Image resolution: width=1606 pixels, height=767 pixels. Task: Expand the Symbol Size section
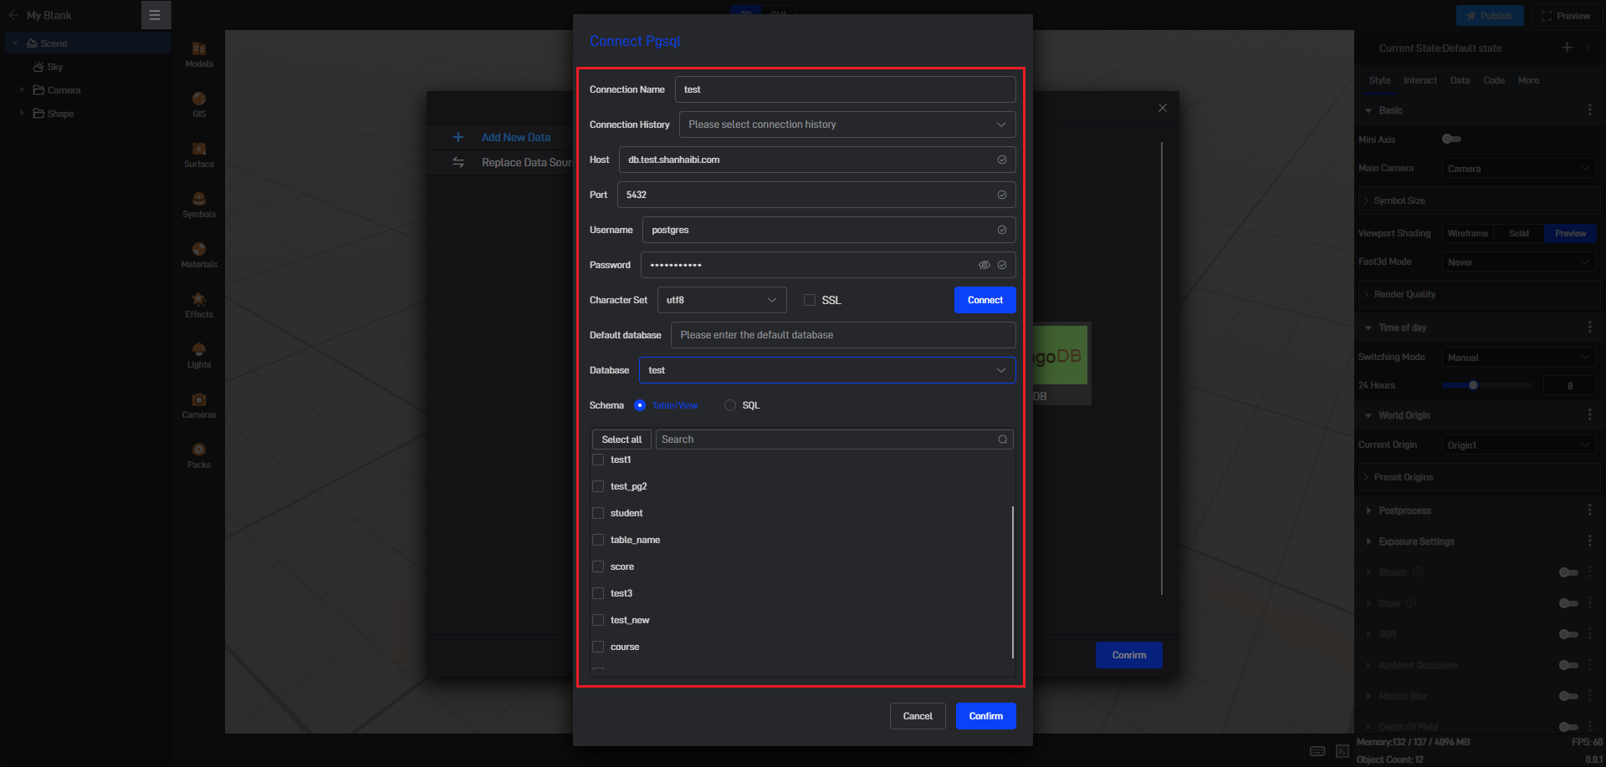pos(1479,201)
